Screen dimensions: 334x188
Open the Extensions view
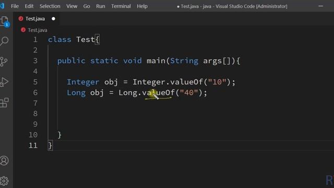pyautogui.click(x=4, y=102)
